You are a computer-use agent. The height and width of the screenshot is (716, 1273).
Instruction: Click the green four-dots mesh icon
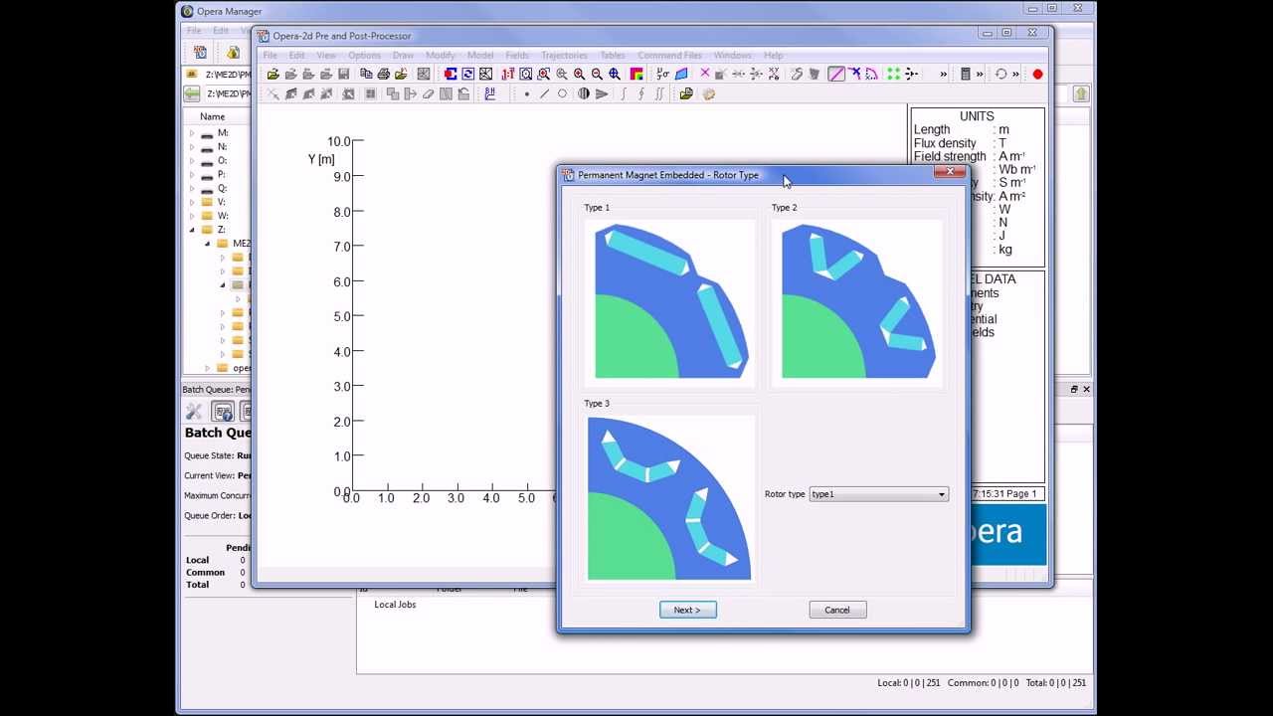[893, 74]
